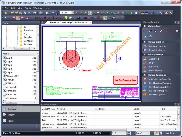Open the Page 1 dropdown in status bar
The image size is (182, 137).
[x=148, y=133]
